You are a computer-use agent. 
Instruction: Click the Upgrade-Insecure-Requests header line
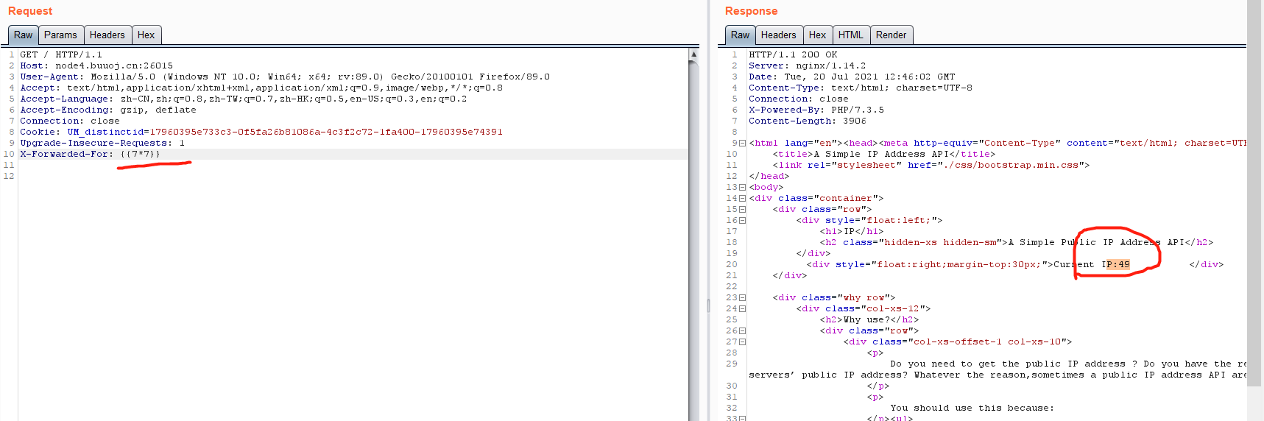(x=102, y=143)
